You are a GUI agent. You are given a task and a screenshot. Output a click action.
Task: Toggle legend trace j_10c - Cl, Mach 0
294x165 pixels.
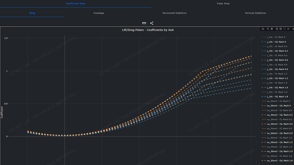tap(276, 37)
